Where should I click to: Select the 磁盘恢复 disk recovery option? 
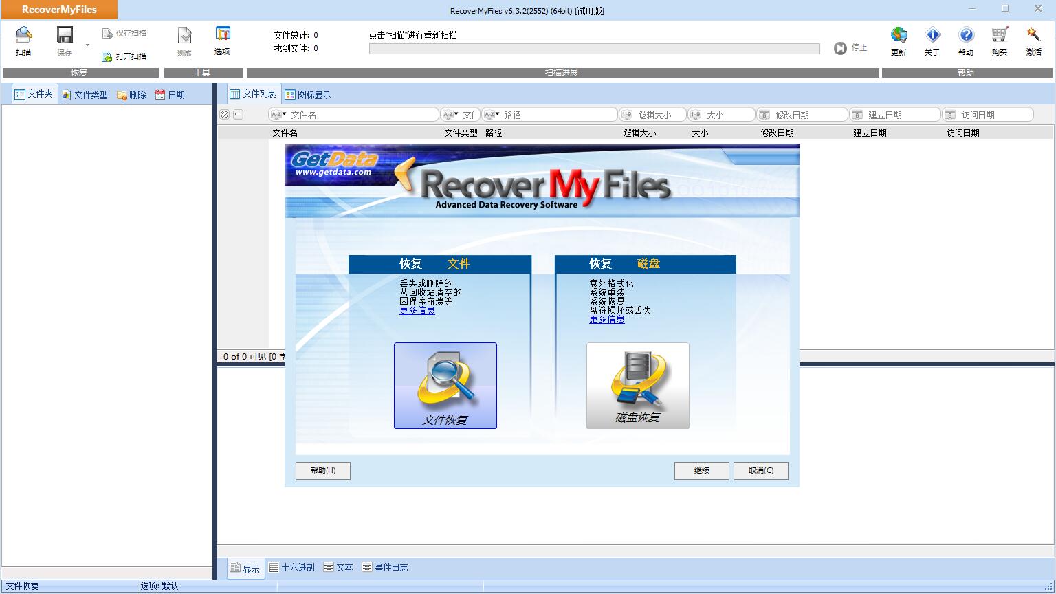point(637,386)
